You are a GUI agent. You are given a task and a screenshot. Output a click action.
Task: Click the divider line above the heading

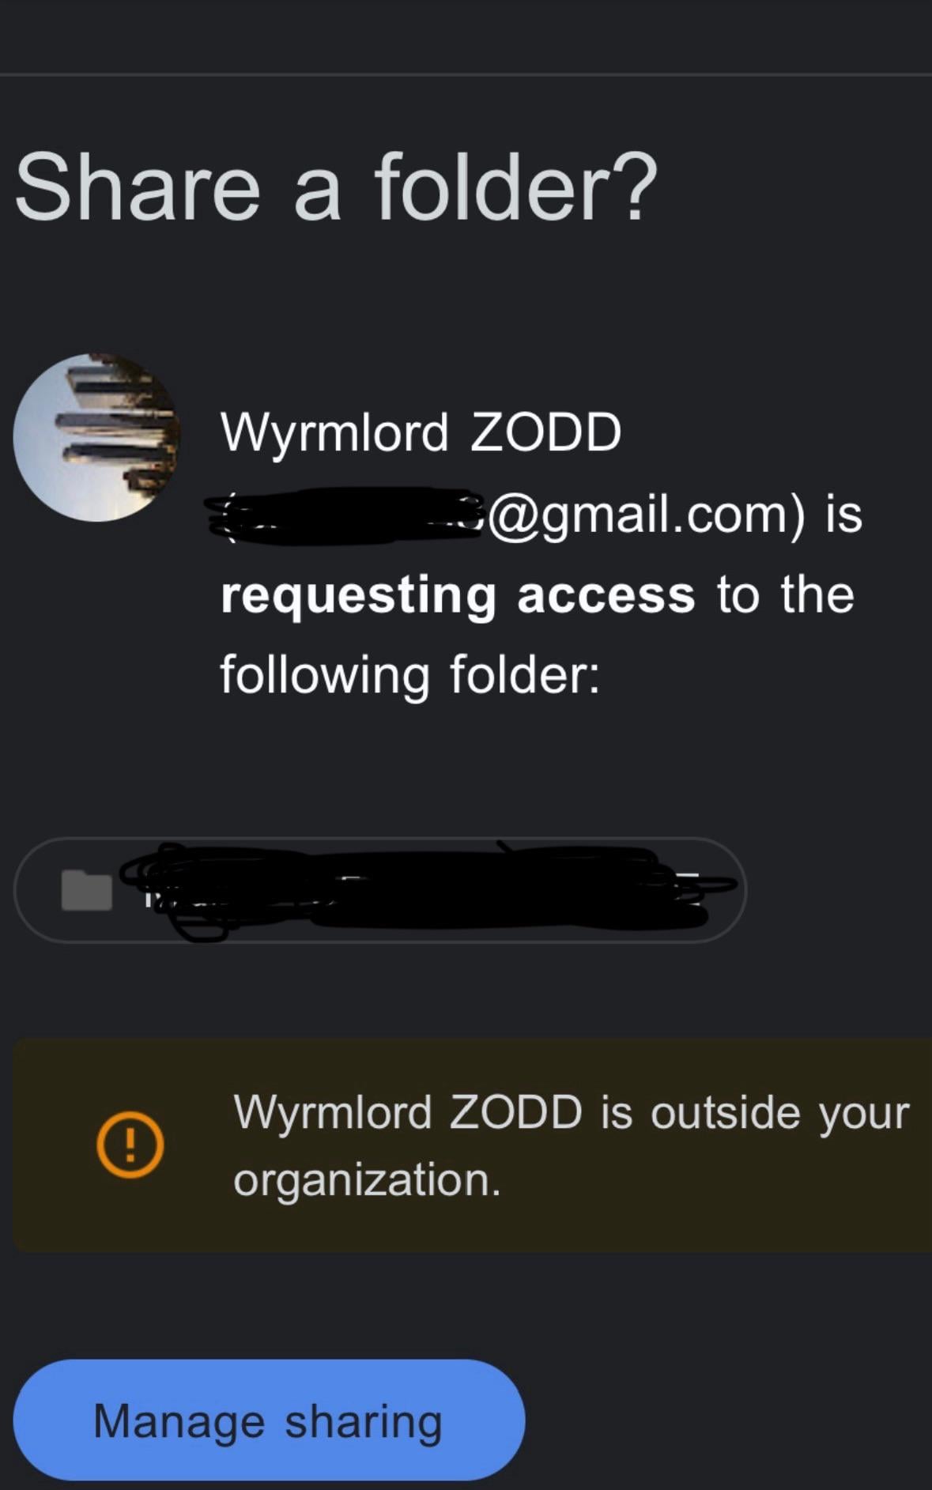(466, 75)
